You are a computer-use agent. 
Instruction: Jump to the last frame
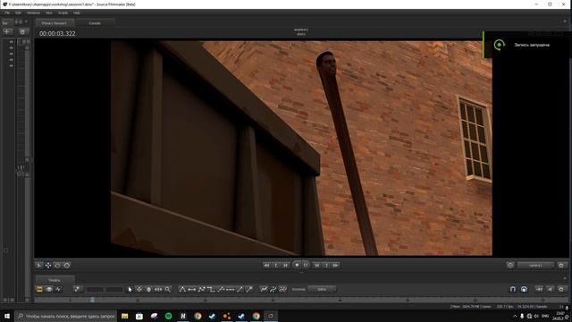[x=336, y=265]
